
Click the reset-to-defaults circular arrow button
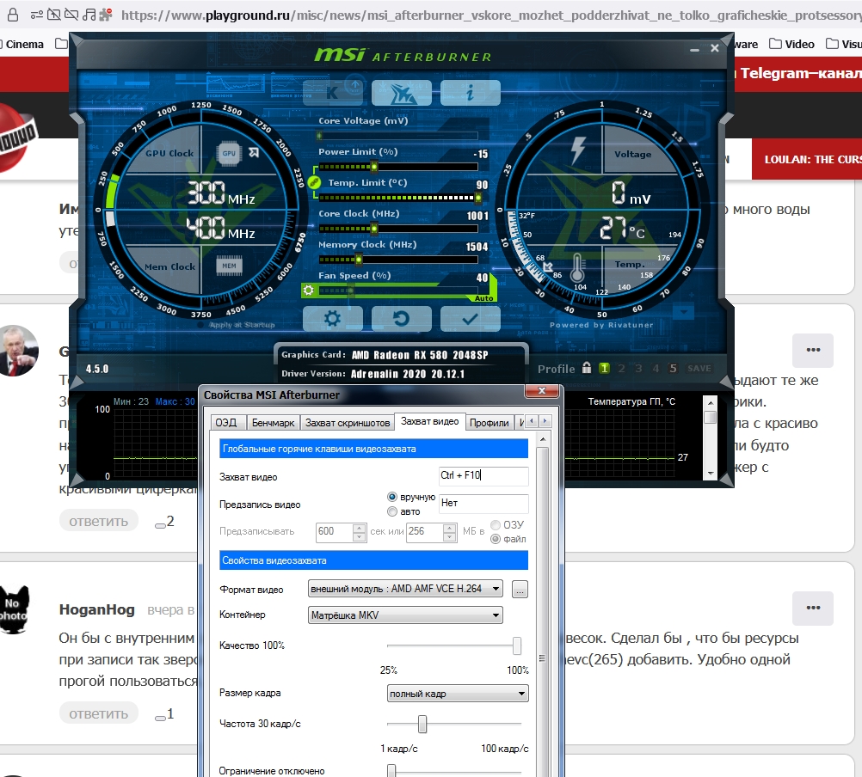(x=401, y=318)
